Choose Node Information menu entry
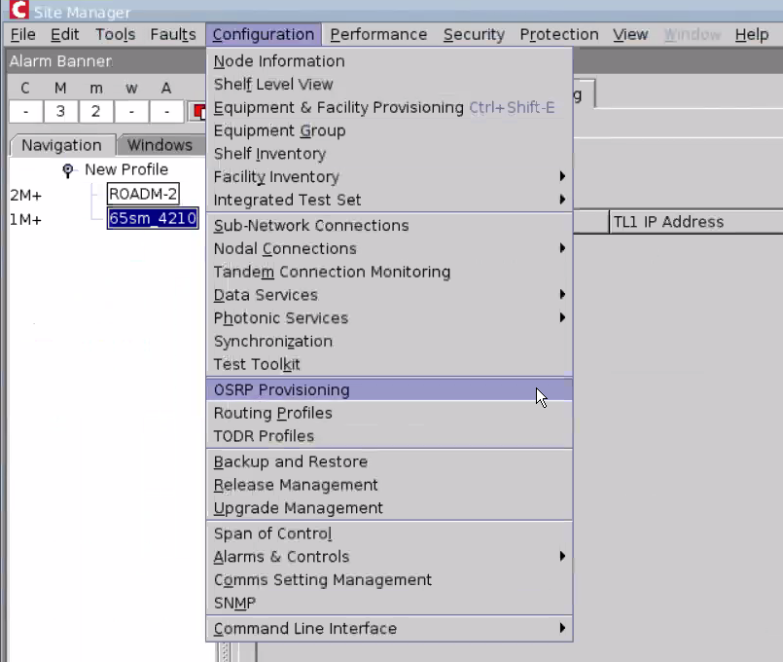 [x=389, y=61]
